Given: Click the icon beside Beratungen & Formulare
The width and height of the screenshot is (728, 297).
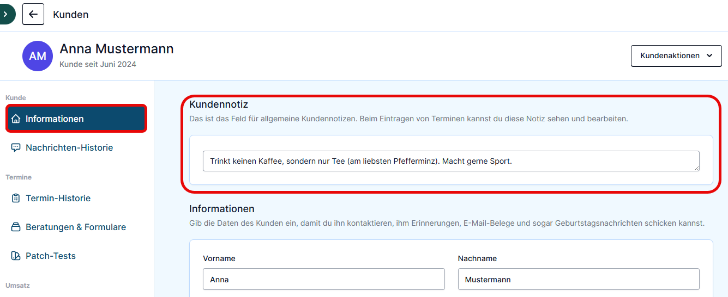Looking at the screenshot, I should coord(16,227).
